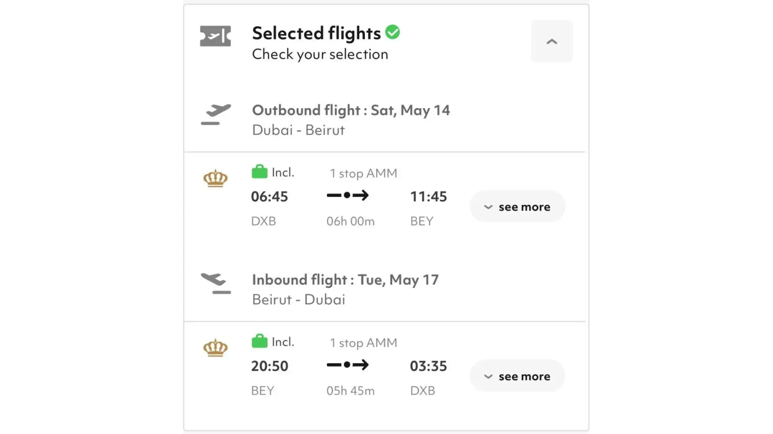Click the Selected flights heading
The image size is (773, 434).
point(316,33)
